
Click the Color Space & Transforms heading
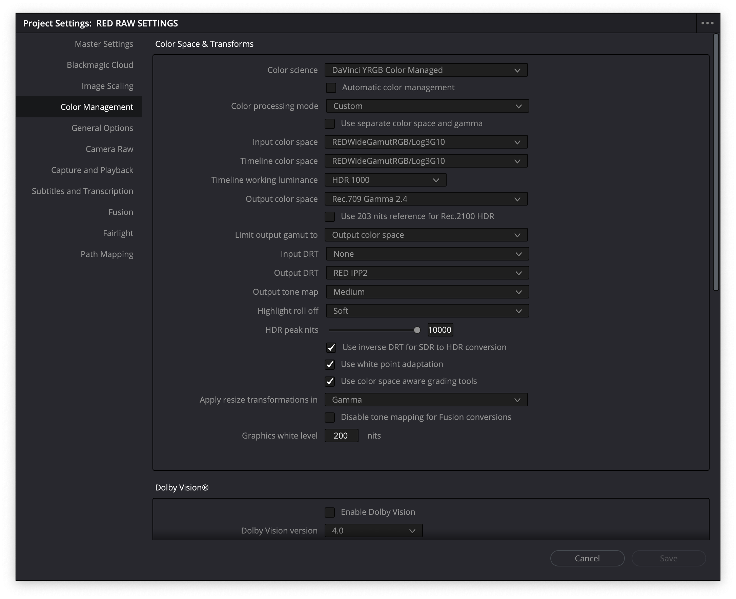204,44
